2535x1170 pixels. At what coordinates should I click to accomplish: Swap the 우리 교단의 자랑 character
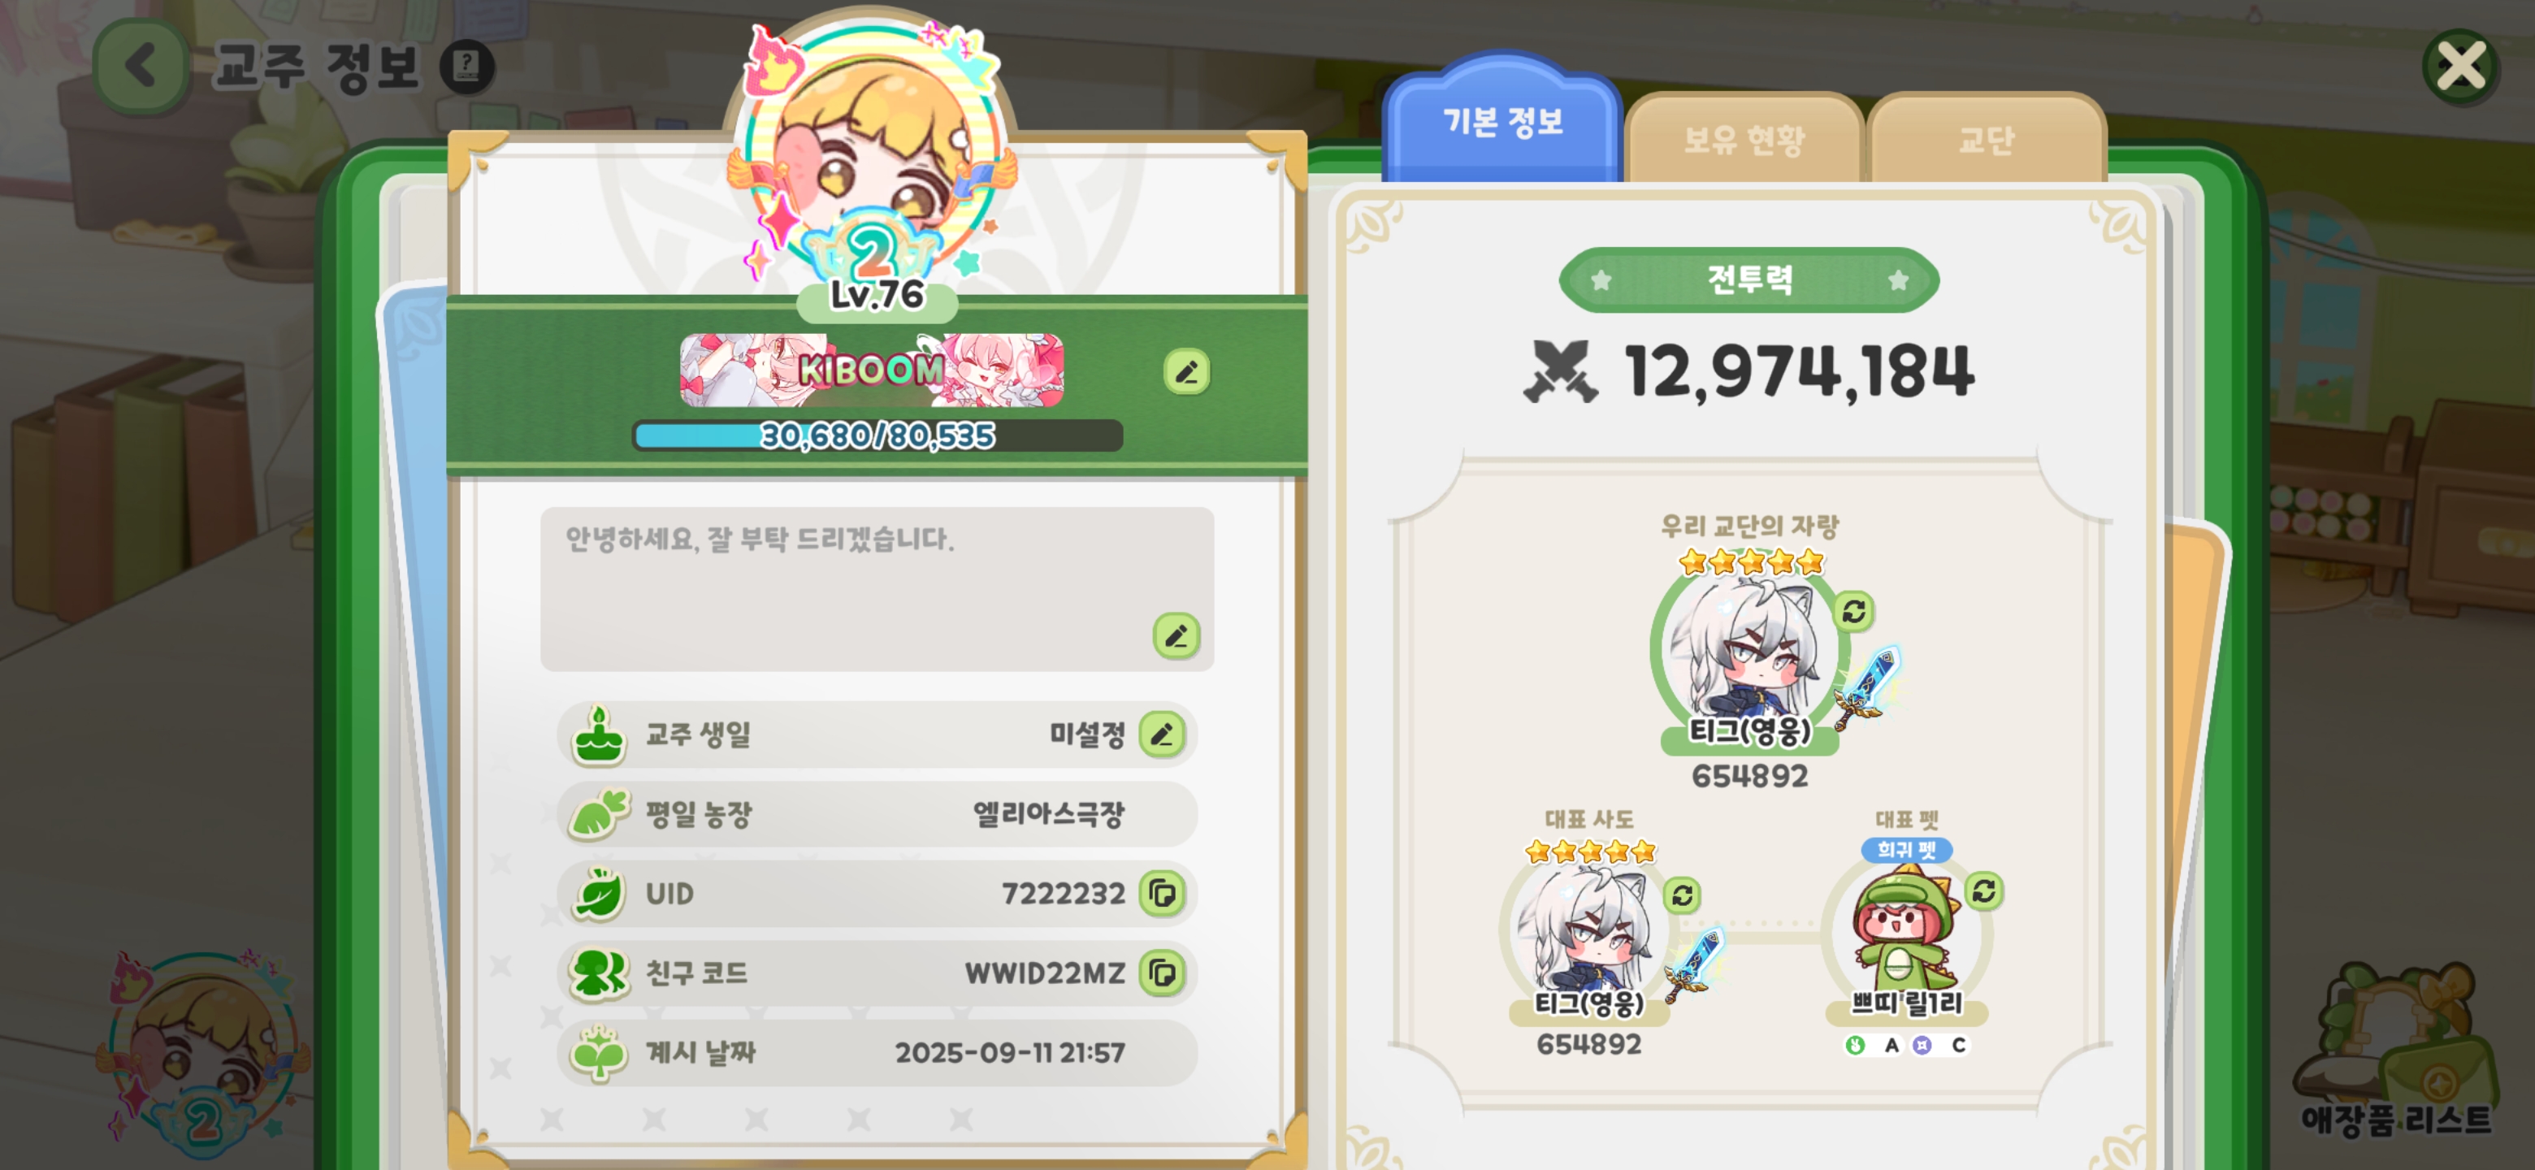click(1853, 611)
